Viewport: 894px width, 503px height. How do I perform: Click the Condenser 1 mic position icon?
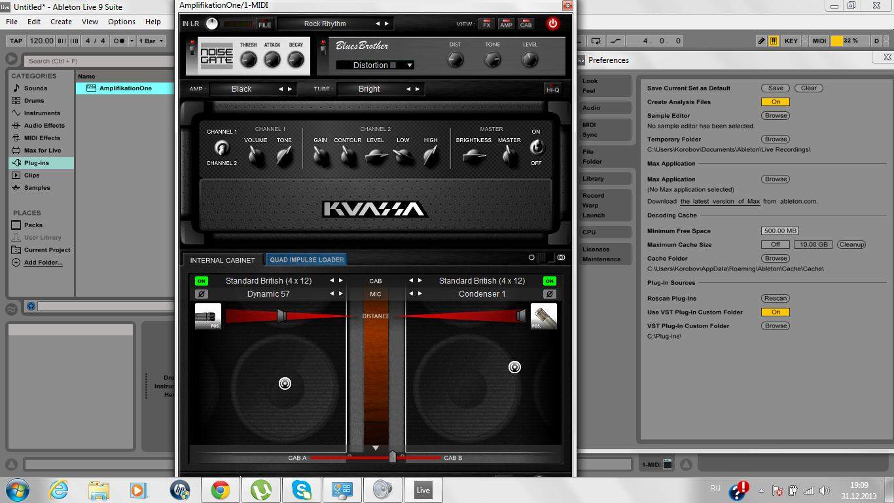click(544, 316)
